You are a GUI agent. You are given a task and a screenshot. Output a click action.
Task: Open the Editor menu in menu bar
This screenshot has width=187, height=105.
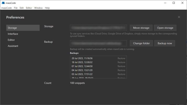tap(29, 8)
